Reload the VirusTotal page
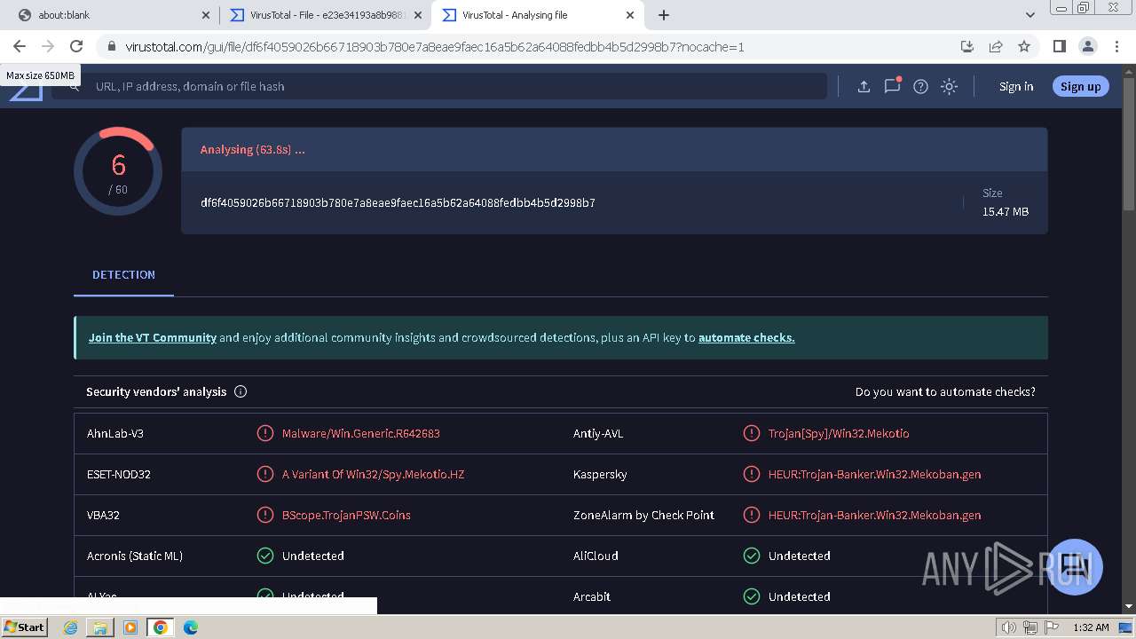Viewport: 1136px width, 639px height. click(x=76, y=46)
